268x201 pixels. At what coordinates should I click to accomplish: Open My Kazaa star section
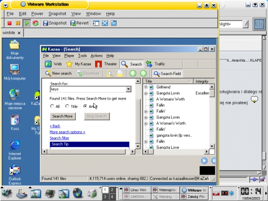click(79, 64)
